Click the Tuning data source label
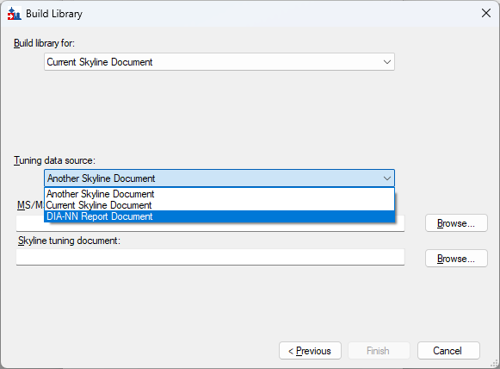Image resolution: width=500 pixels, height=369 pixels. point(54,160)
